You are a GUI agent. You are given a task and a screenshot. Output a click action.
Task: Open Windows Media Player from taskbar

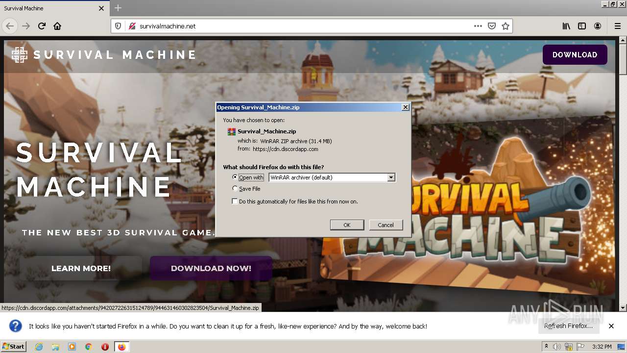click(x=72, y=347)
